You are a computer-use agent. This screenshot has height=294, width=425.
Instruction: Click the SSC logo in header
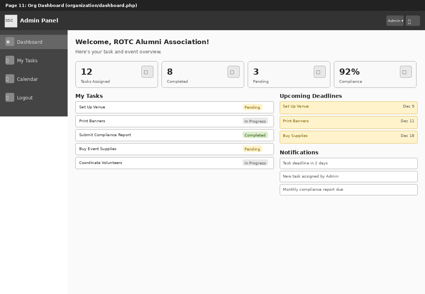pos(11,21)
